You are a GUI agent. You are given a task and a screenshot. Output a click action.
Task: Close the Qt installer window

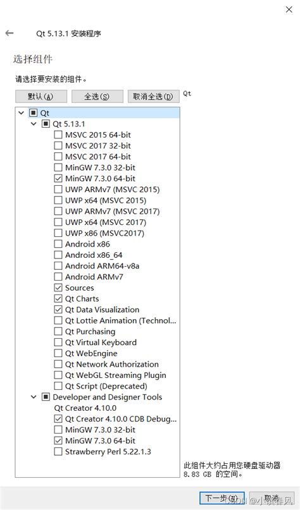click(289, 9)
